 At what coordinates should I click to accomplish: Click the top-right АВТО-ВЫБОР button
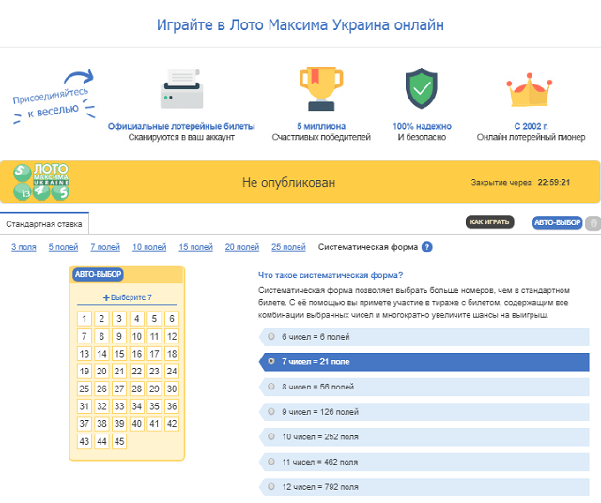[558, 222]
